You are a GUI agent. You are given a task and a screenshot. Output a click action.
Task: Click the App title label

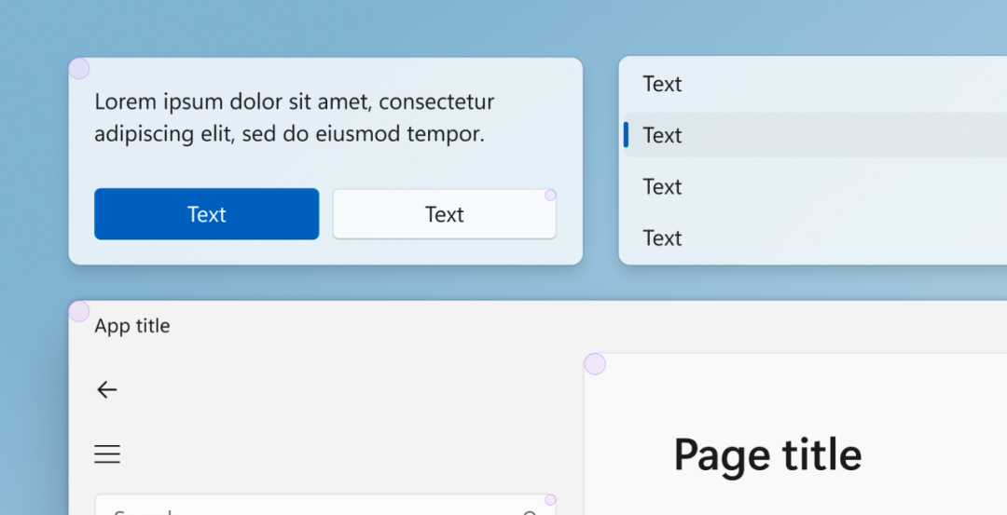click(x=132, y=326)
